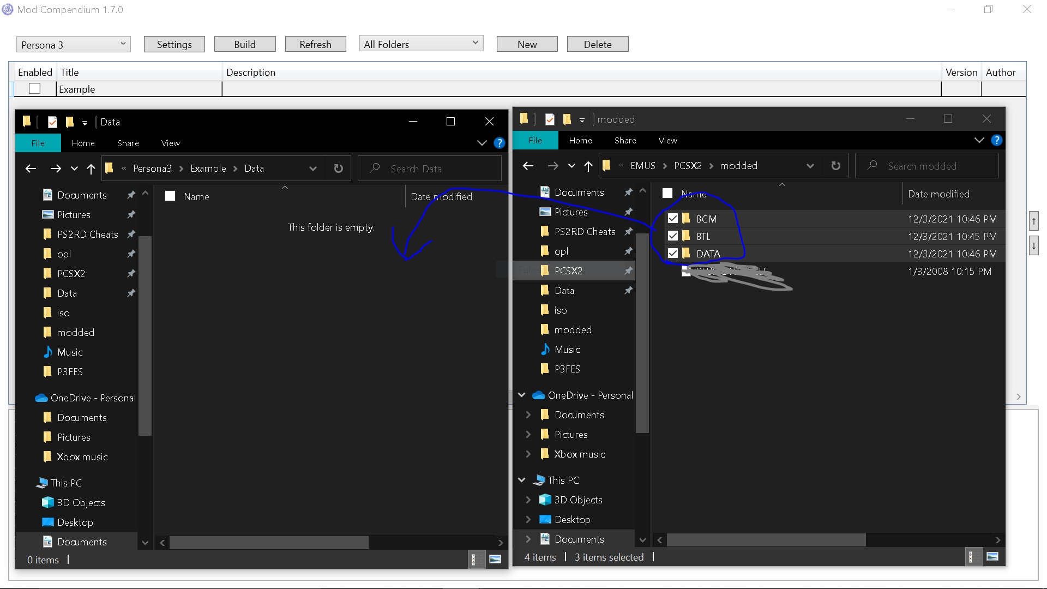Click the DATA folder in modded directory
Viewport: 1047px width, 589px height.
pyautogui.click(x=708, y=253)
